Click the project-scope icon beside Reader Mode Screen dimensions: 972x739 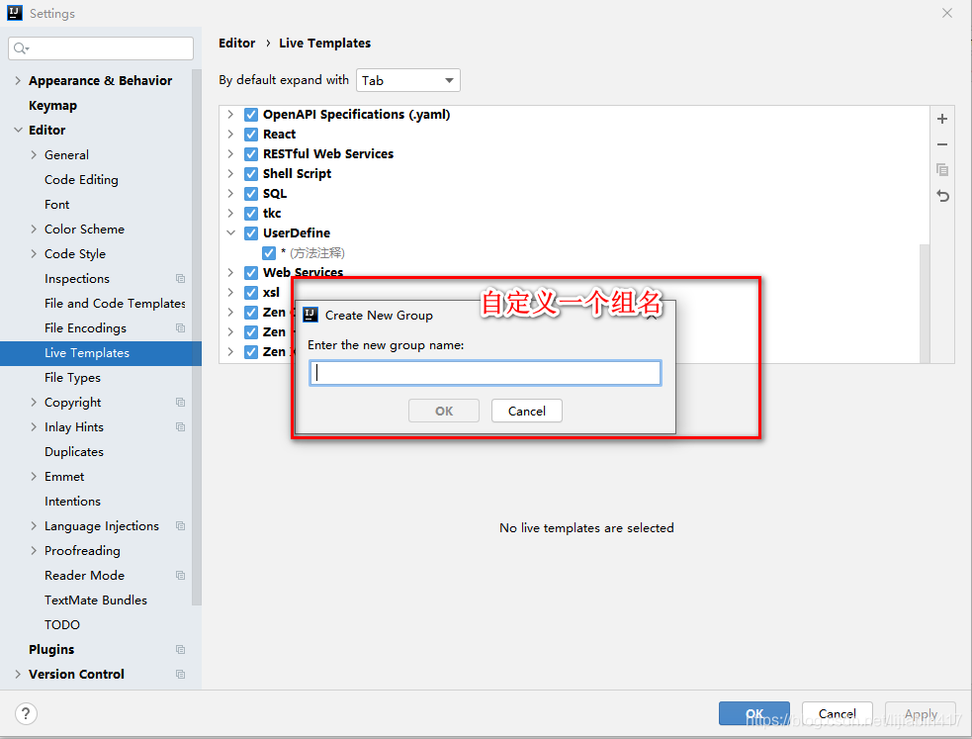click(x=180, y=576)
